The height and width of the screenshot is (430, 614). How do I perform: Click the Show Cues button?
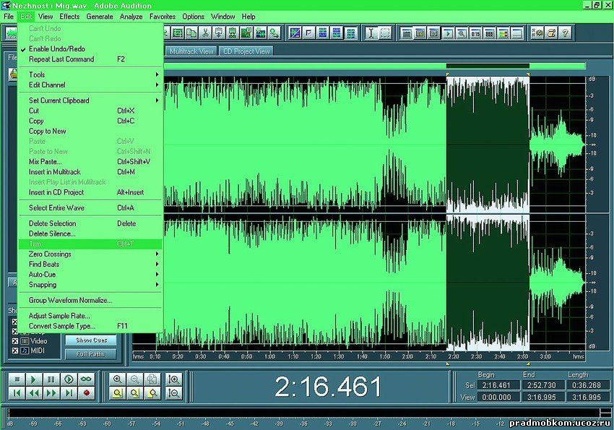[91, 340]
